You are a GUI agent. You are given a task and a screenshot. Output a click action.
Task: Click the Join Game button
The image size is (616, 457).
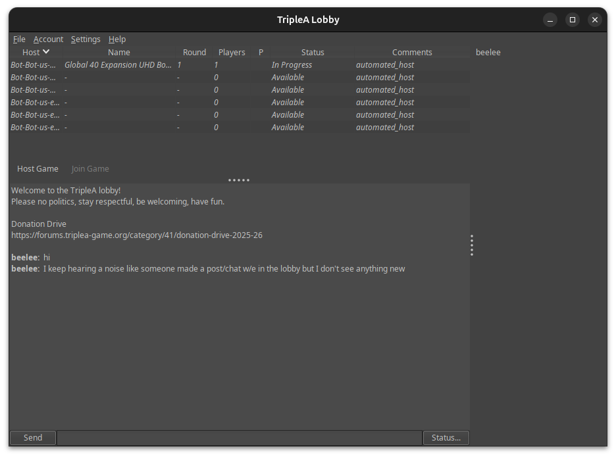click(x=90, y=169)
